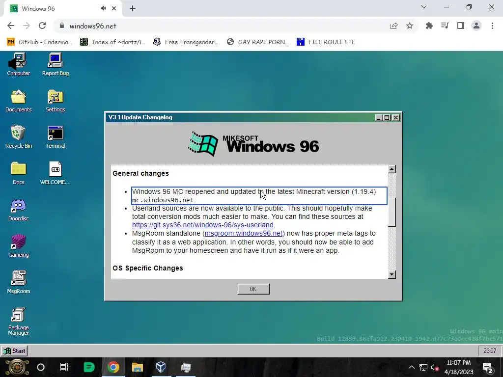Viewport: 503px width, 377px height.
Task: Open the Package Manager shortcut
Action: (x=18, y=322)
